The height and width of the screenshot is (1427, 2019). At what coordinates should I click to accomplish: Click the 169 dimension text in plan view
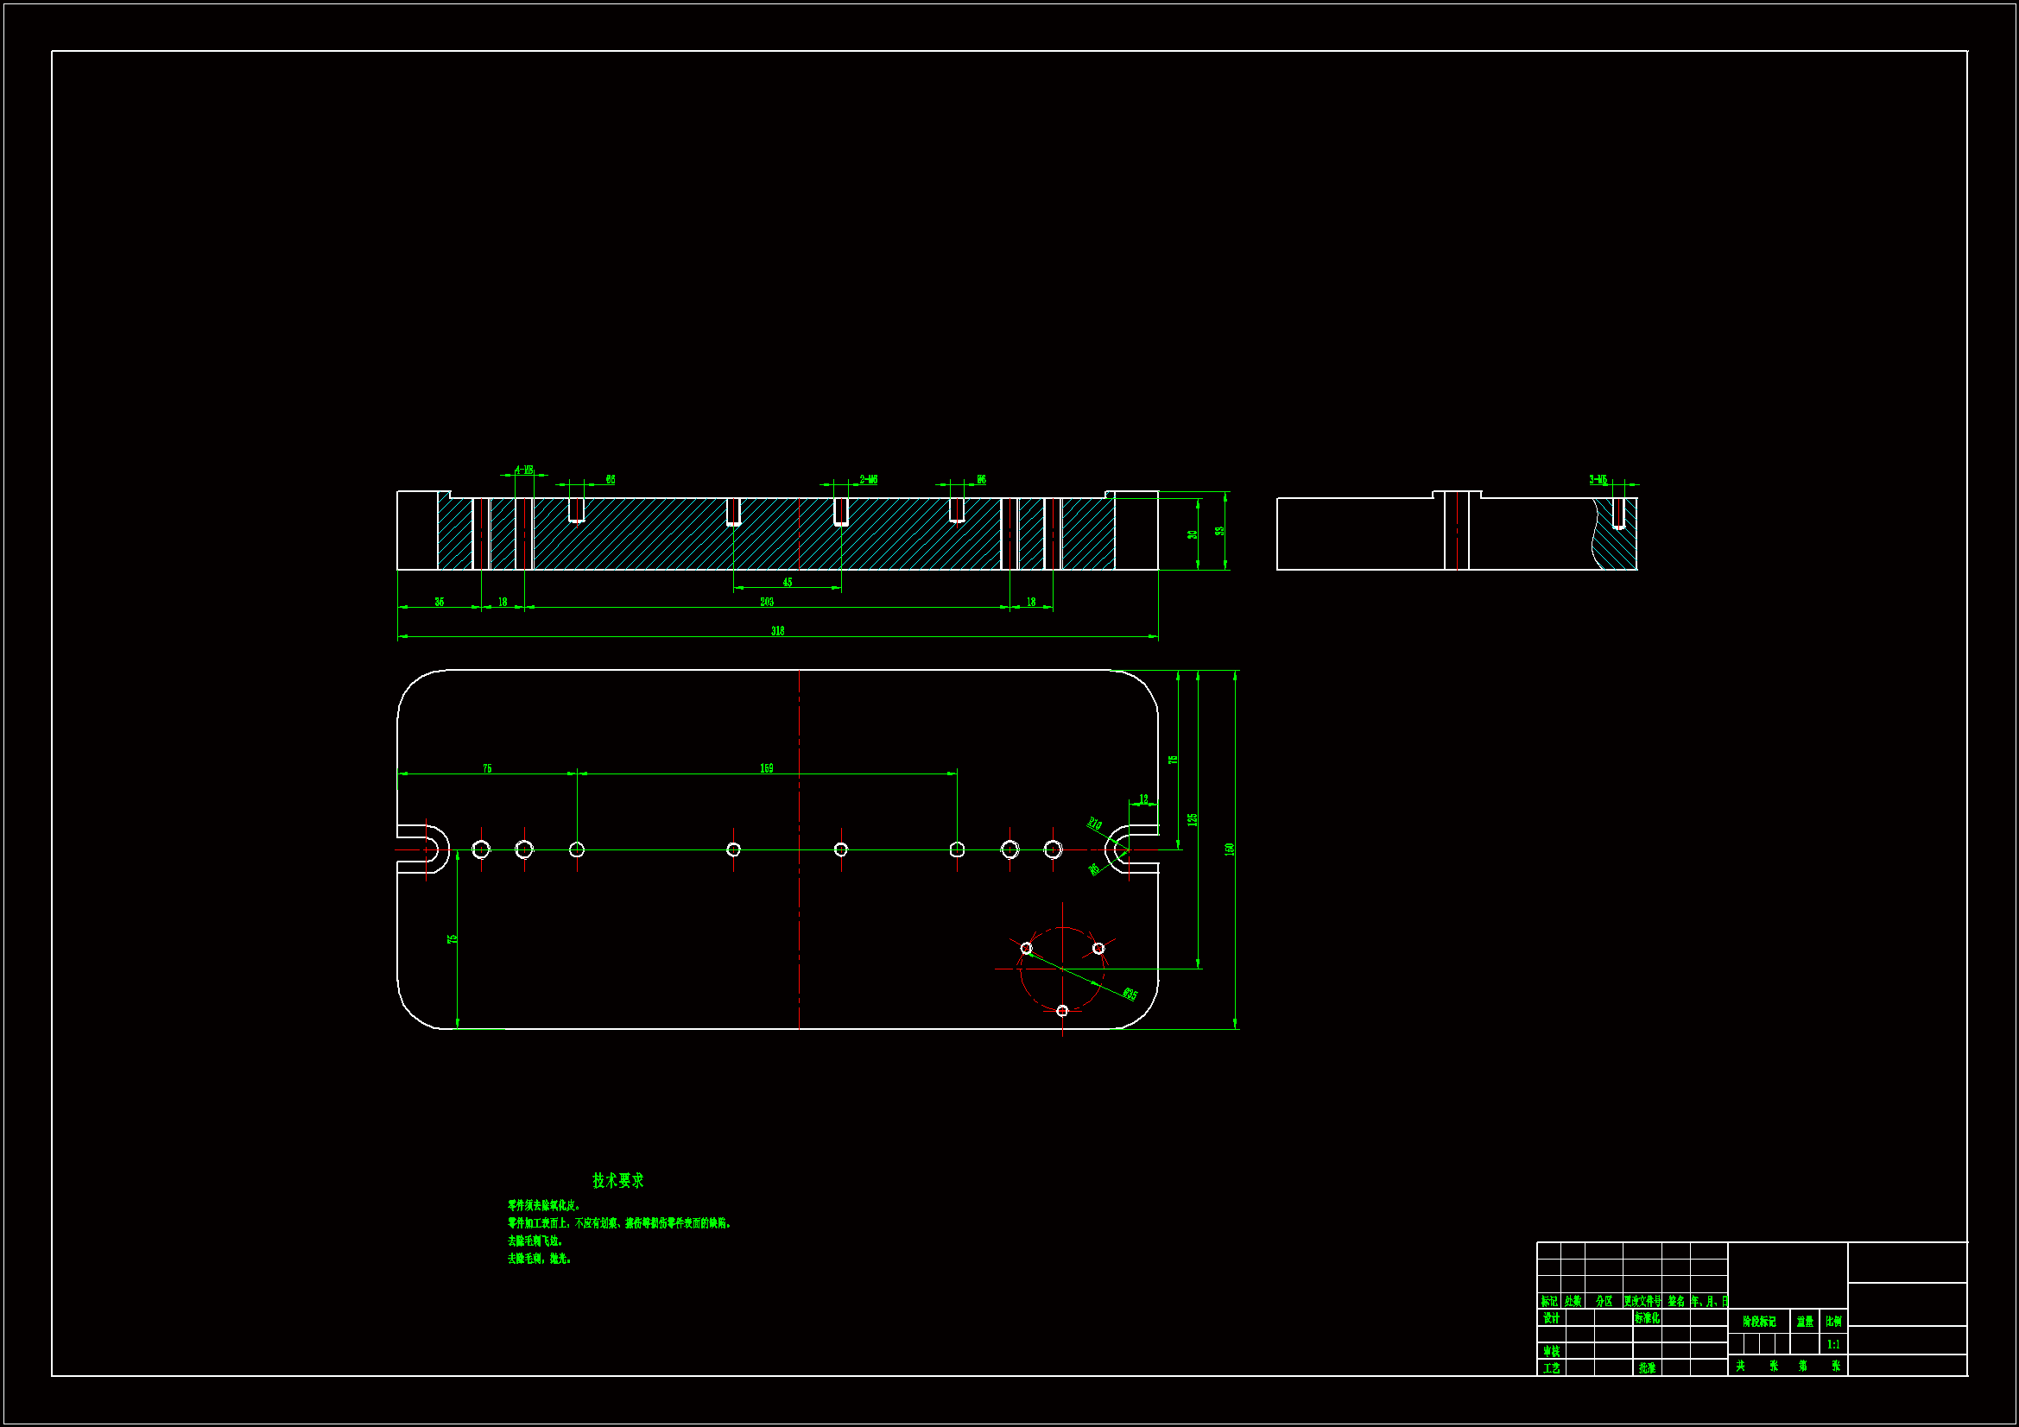pyautogui.click(x=767, y=768)
